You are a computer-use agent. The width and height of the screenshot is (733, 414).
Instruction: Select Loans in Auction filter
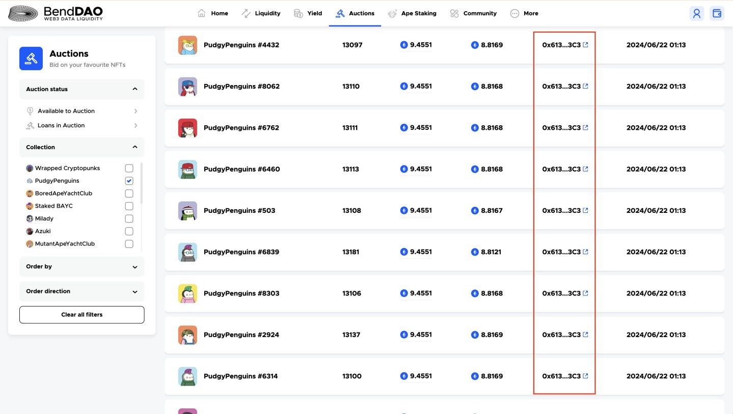82,125
